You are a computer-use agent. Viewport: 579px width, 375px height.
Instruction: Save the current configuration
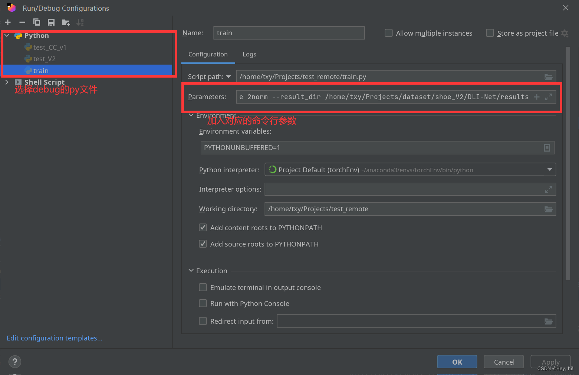click(x=51, y=22)
